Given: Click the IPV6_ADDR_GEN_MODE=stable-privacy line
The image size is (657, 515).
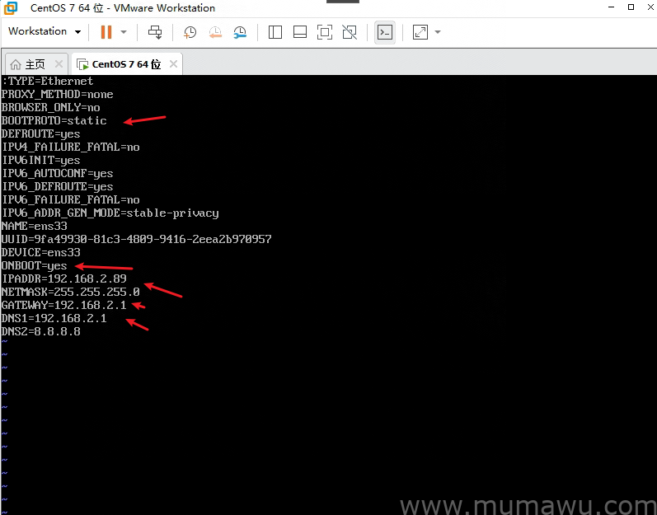Looking at the screenshot, I should pos(110,213).
